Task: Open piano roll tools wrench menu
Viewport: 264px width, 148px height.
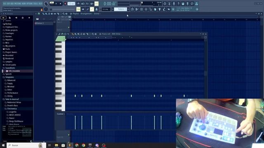Action: pyautogui.click(x=59, y=34)
